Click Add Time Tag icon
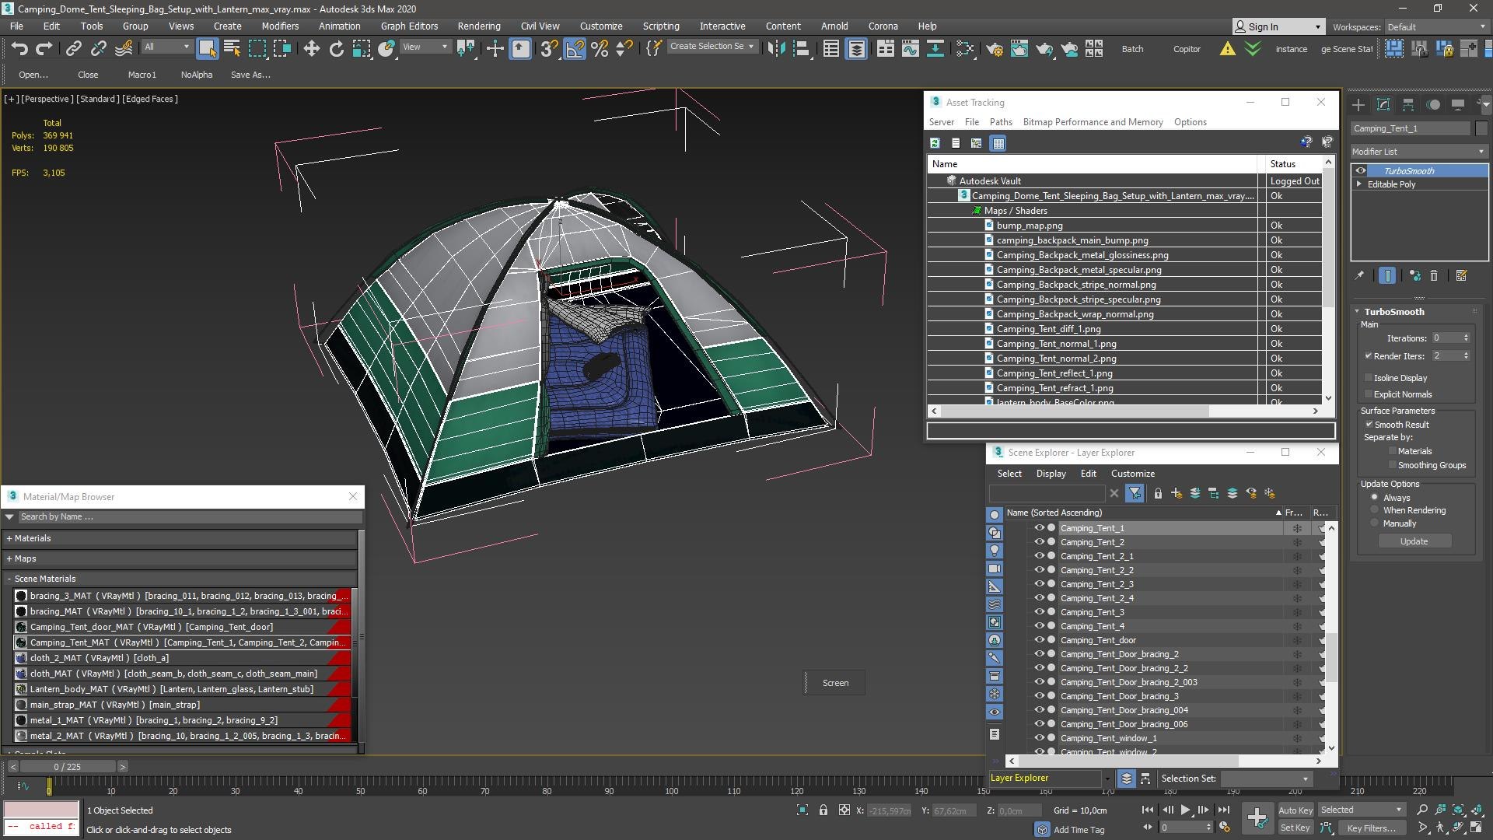 click(1042, 830)
